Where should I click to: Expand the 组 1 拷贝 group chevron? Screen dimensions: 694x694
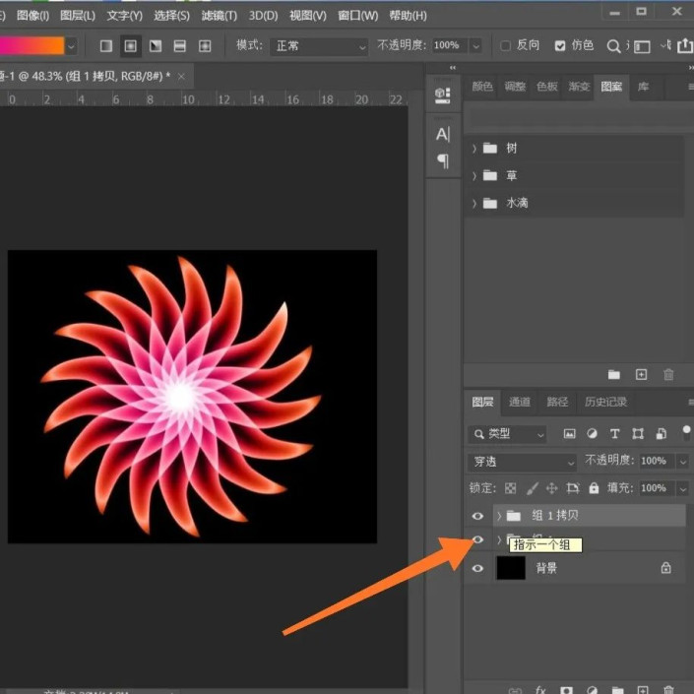click(499, 516)
